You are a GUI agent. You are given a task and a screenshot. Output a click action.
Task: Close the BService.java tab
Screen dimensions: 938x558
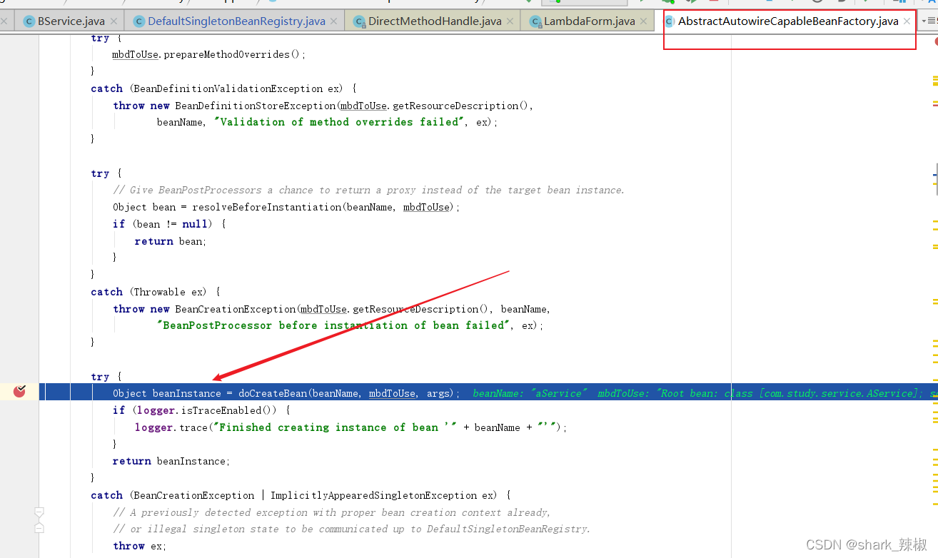[x=114, y=21]
